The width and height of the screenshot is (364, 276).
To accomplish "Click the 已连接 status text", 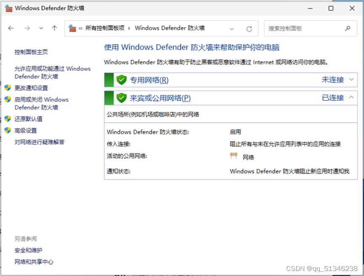I will 332,98.
